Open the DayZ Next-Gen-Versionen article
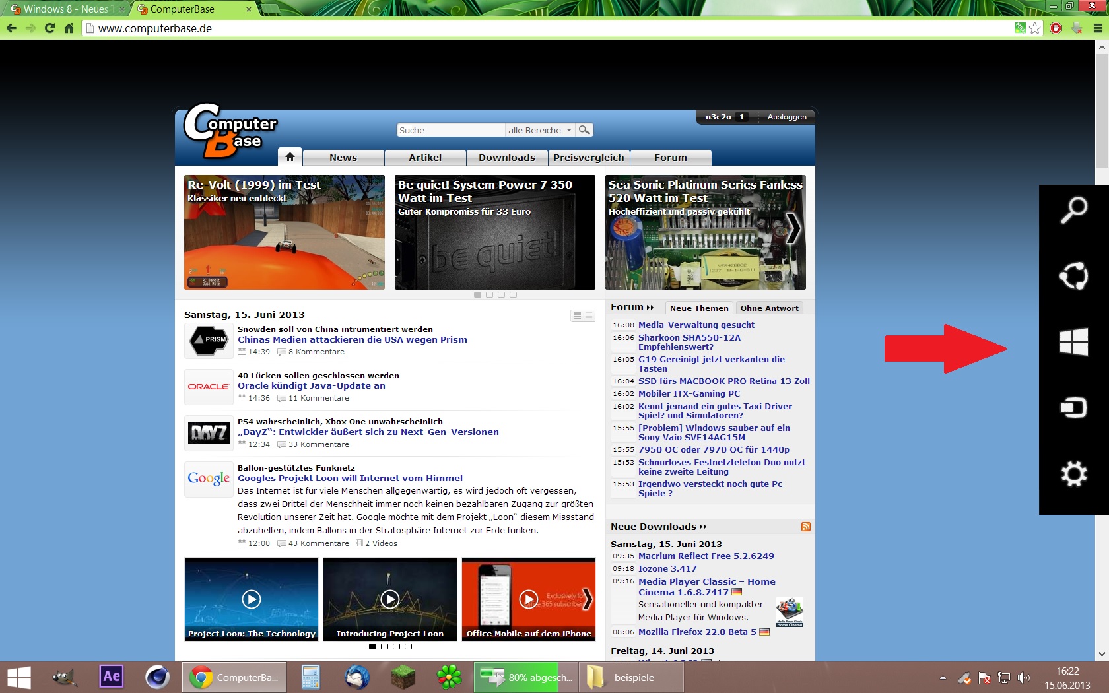 368,432
